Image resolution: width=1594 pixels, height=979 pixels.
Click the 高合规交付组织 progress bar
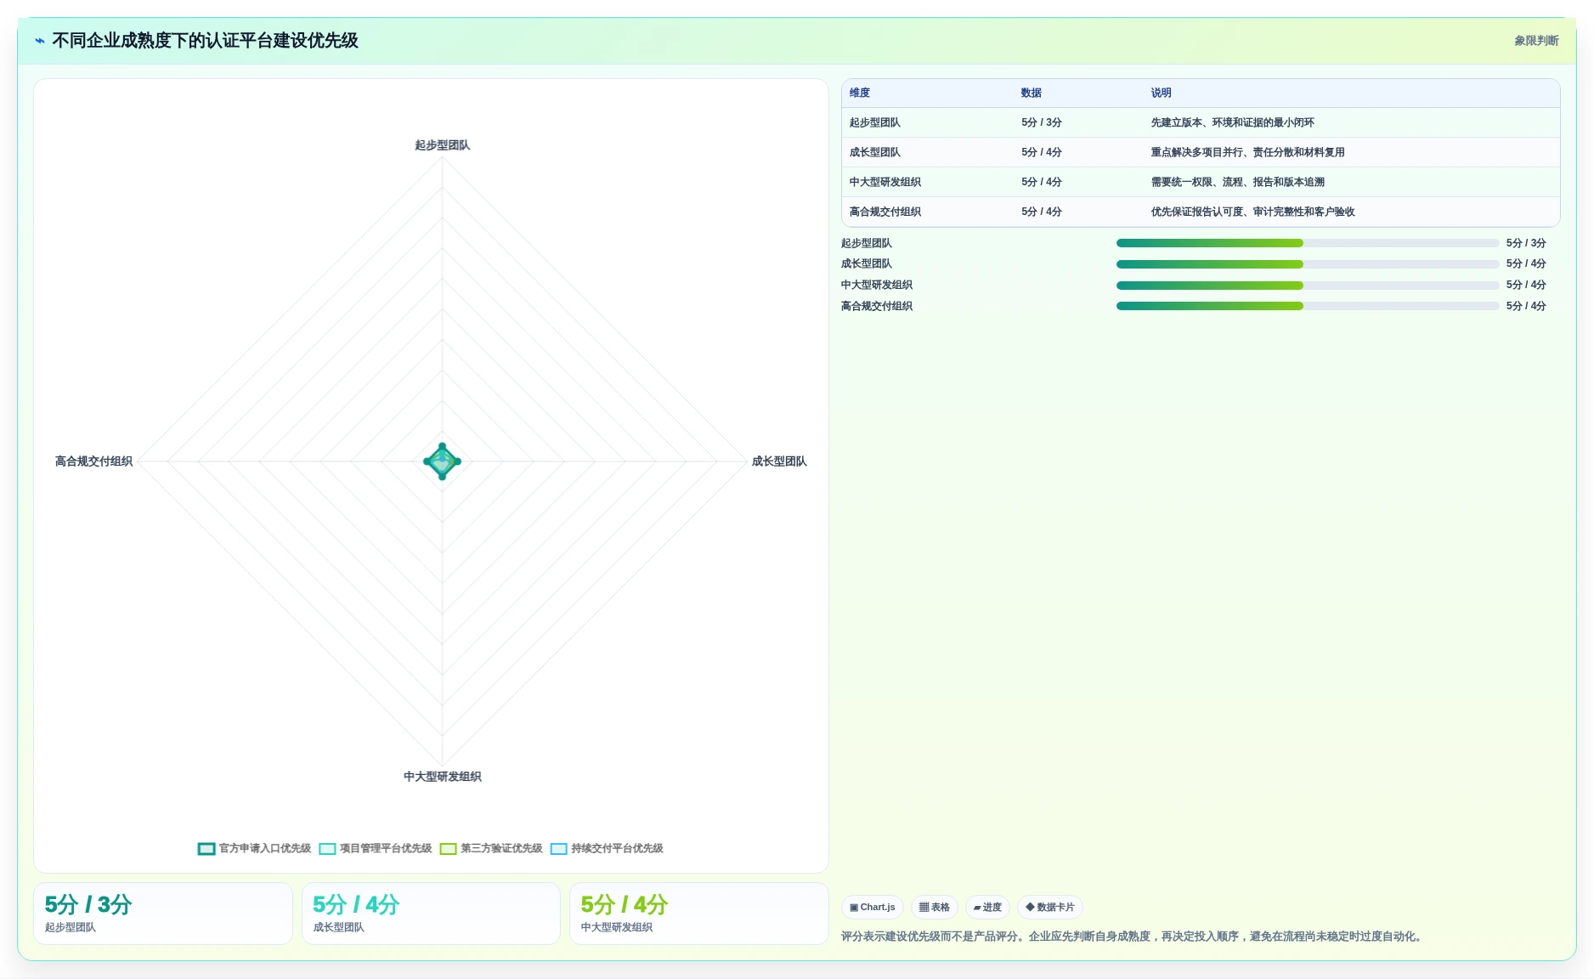(1308, 306)
